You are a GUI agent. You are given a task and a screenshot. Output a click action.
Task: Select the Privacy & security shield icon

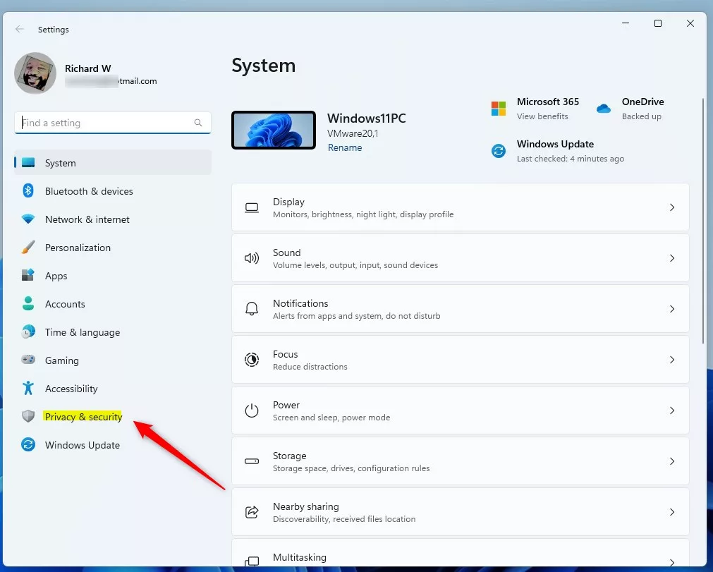coord(28,417)
